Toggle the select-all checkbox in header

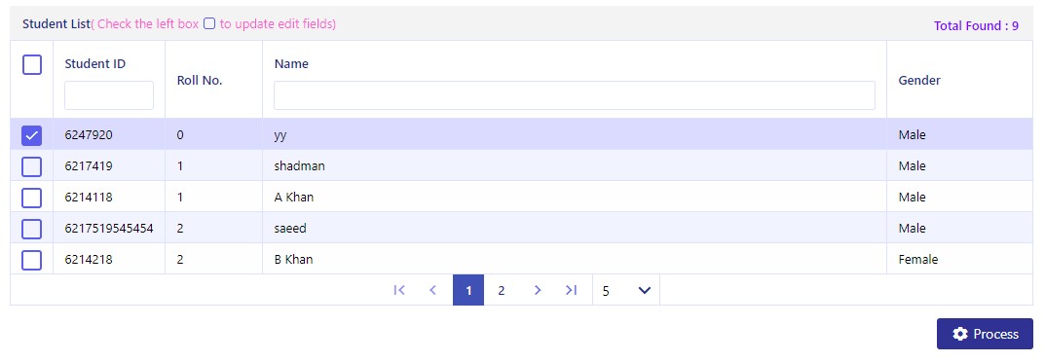click(32, 64)
